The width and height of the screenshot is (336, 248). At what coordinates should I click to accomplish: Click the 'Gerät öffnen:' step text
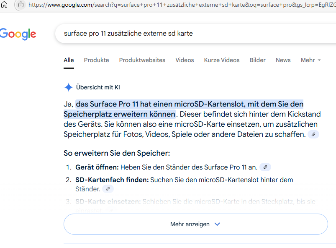97,167
